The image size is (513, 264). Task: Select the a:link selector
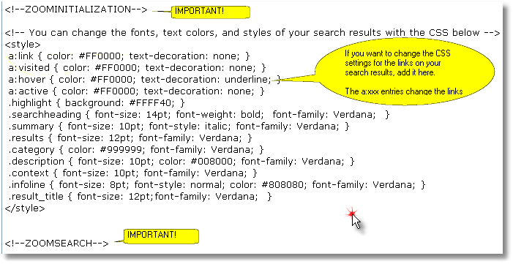tap(21, 56)
